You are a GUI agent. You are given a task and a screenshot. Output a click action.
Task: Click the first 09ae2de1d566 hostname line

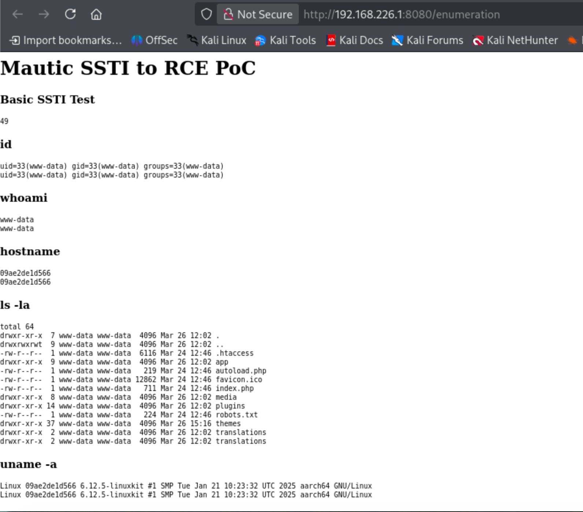[25, 273]
